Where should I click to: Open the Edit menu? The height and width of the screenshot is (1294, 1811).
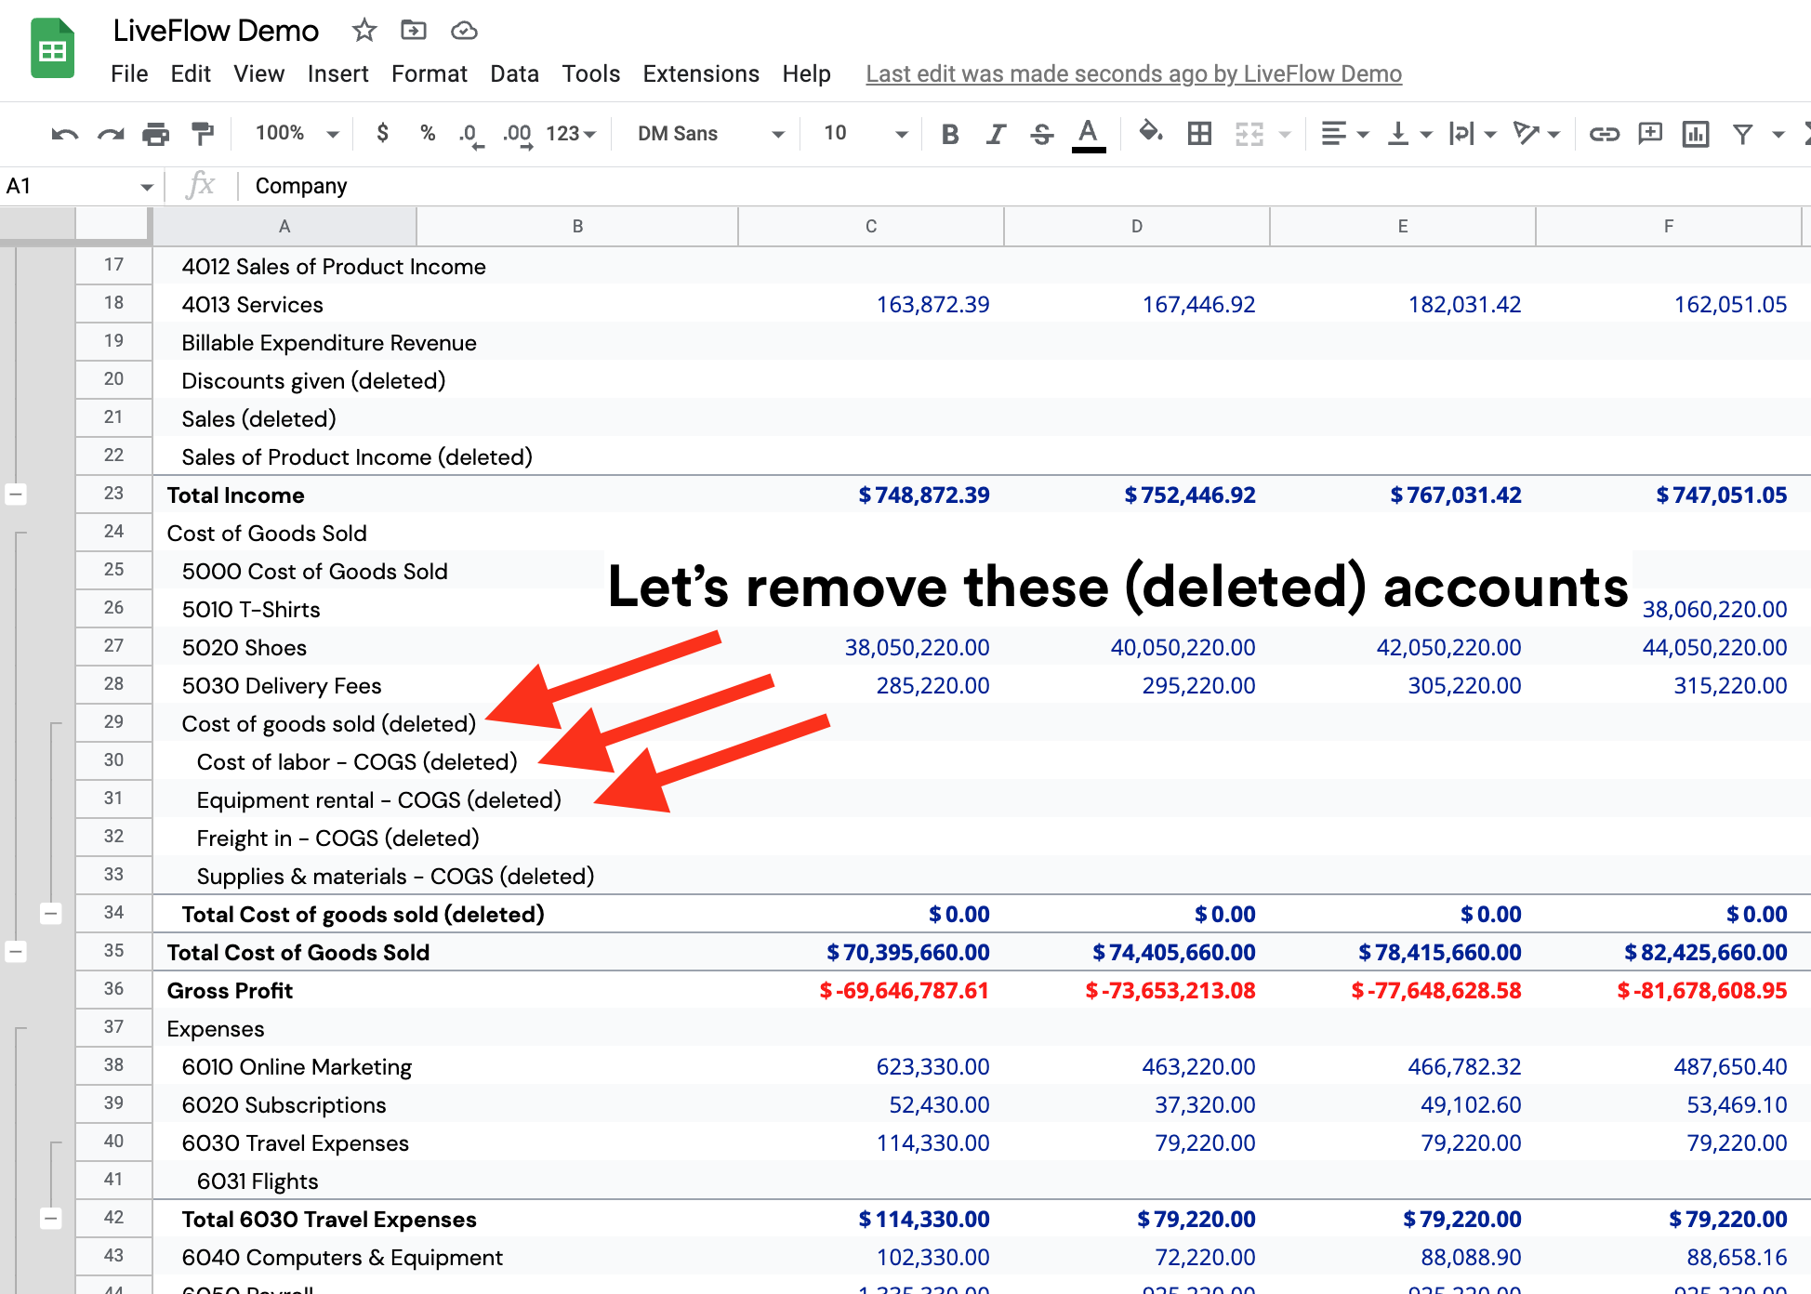191,73
